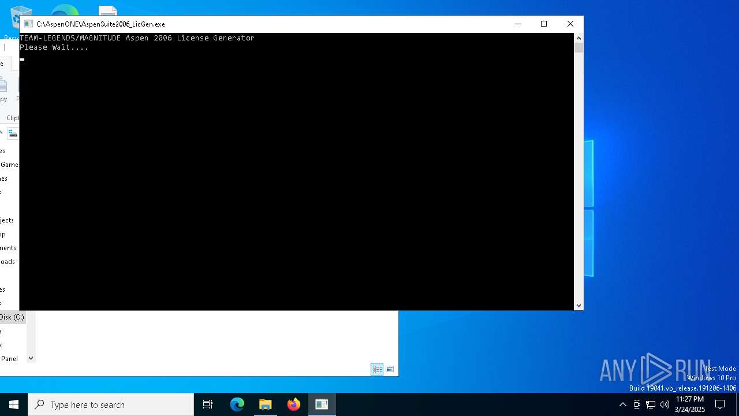Click the console scrollbar up arrow
Image resolution: width=739 pixels, height=416 pixels.
click(578, 38)
